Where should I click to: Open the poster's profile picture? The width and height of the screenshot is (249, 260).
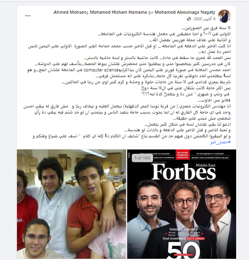click(x=224, y=16)
